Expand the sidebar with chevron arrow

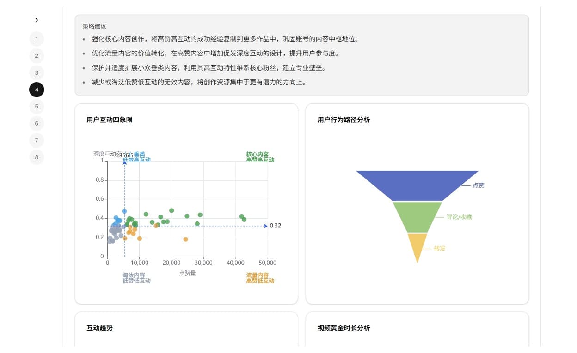(37, 20)
